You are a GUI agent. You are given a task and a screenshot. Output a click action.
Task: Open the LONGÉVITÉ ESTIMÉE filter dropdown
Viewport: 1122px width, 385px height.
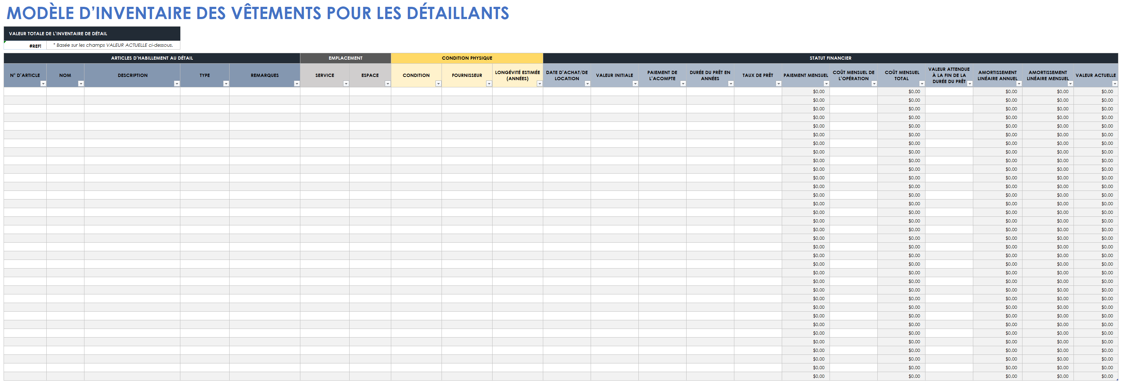coord(539,84)
